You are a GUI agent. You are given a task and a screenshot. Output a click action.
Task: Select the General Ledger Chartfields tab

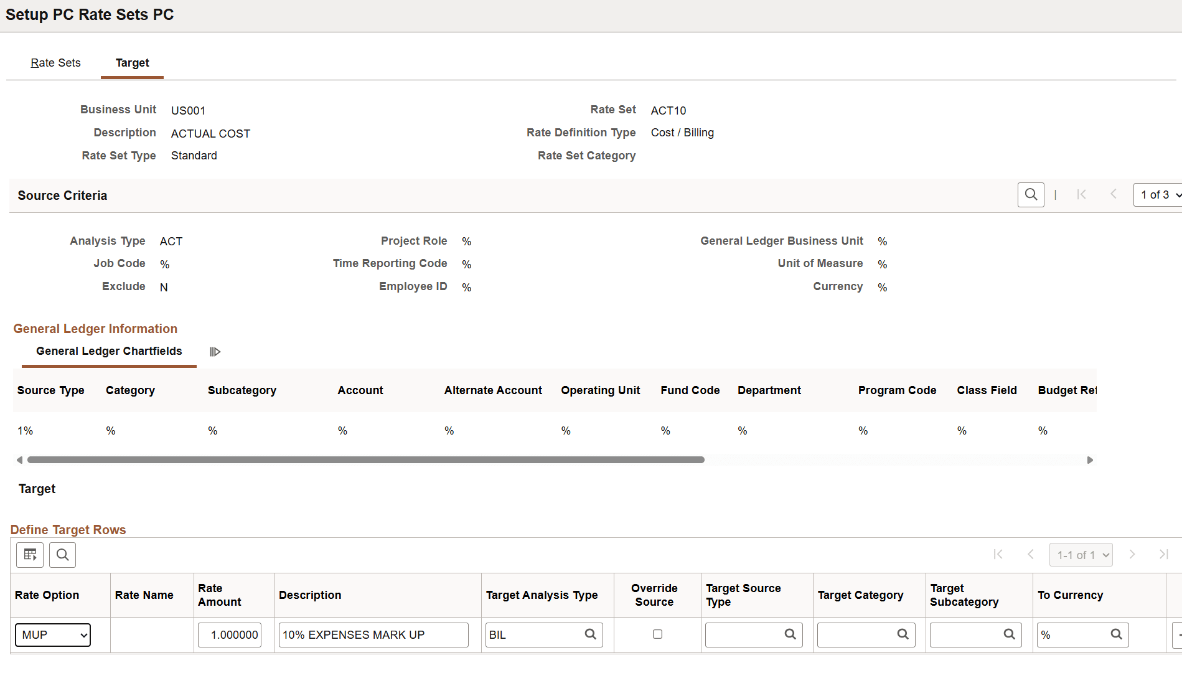[x=108, y=351]
